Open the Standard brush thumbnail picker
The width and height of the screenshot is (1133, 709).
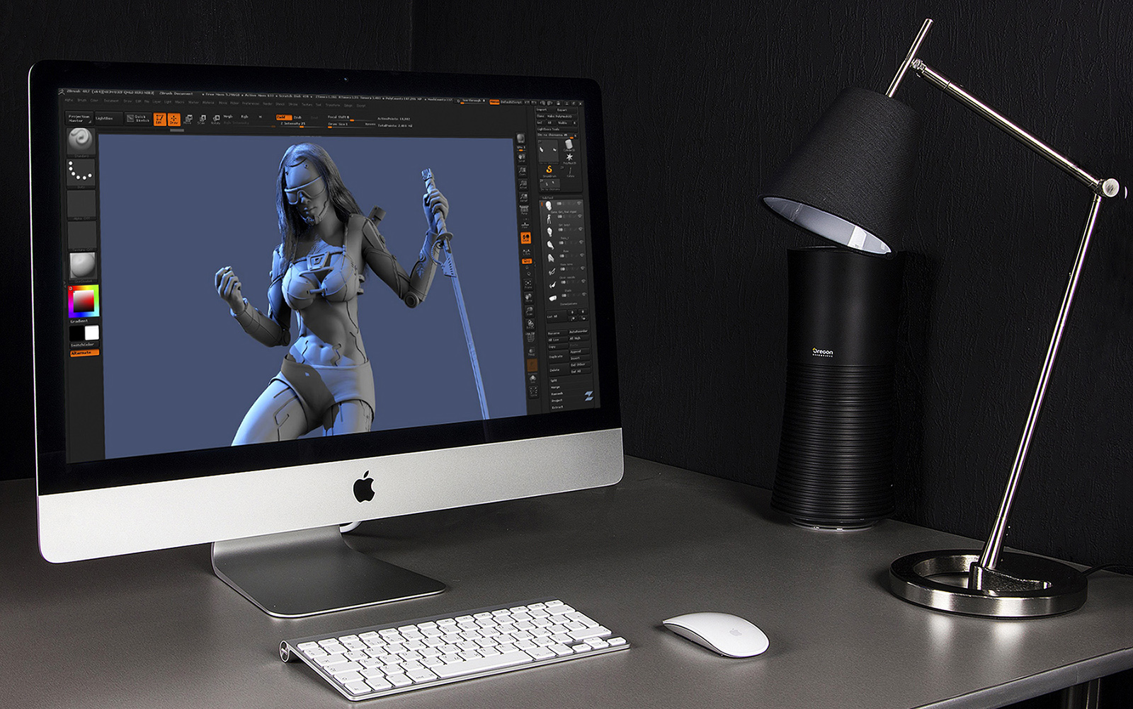point(81,140)
